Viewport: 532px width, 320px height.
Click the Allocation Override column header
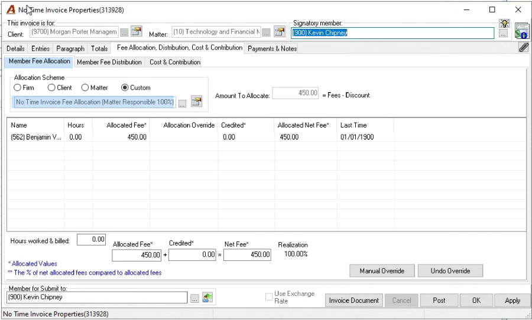click(x=184, y=125)
